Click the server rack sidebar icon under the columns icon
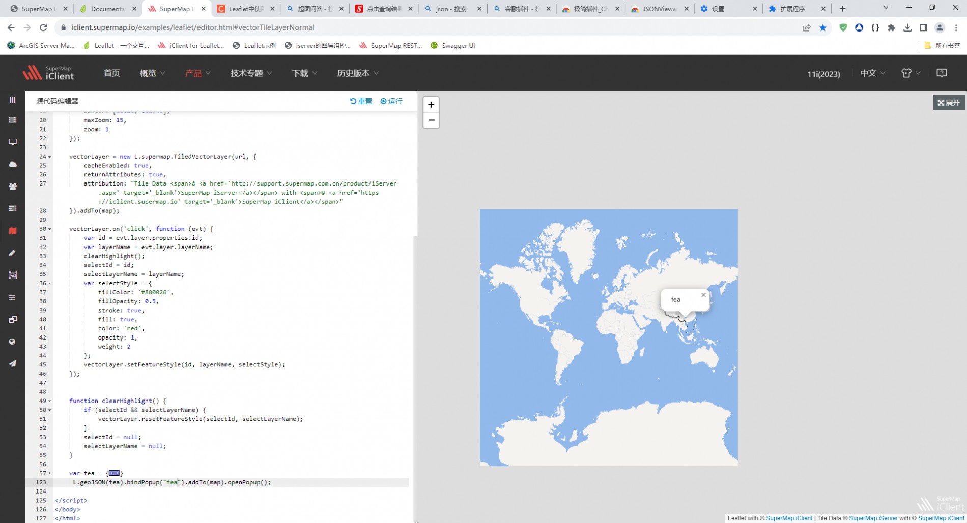Image resolution: width=967 pixels, height=523 pixels. click(x=13, y=120)
